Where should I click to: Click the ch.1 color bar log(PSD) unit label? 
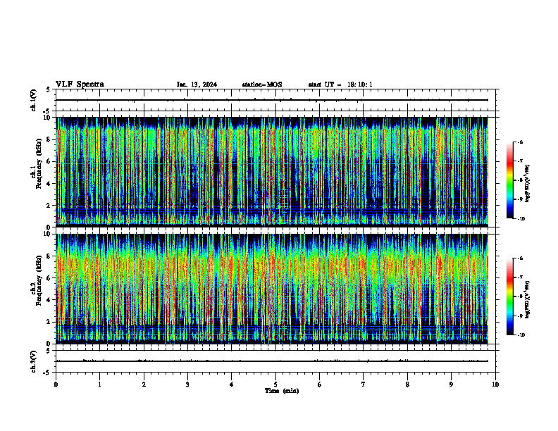click(528, 184)
